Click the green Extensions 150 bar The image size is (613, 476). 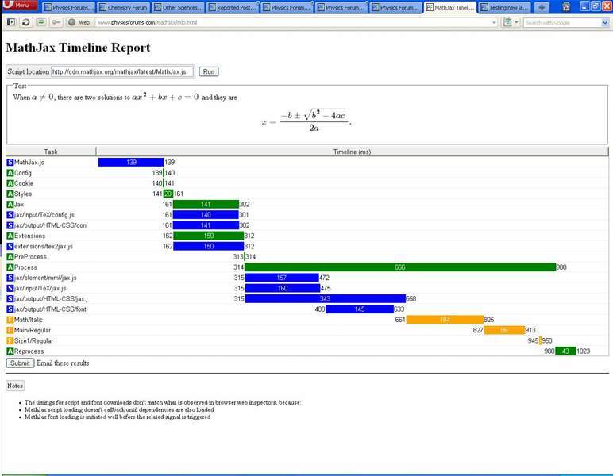(209, 236)
